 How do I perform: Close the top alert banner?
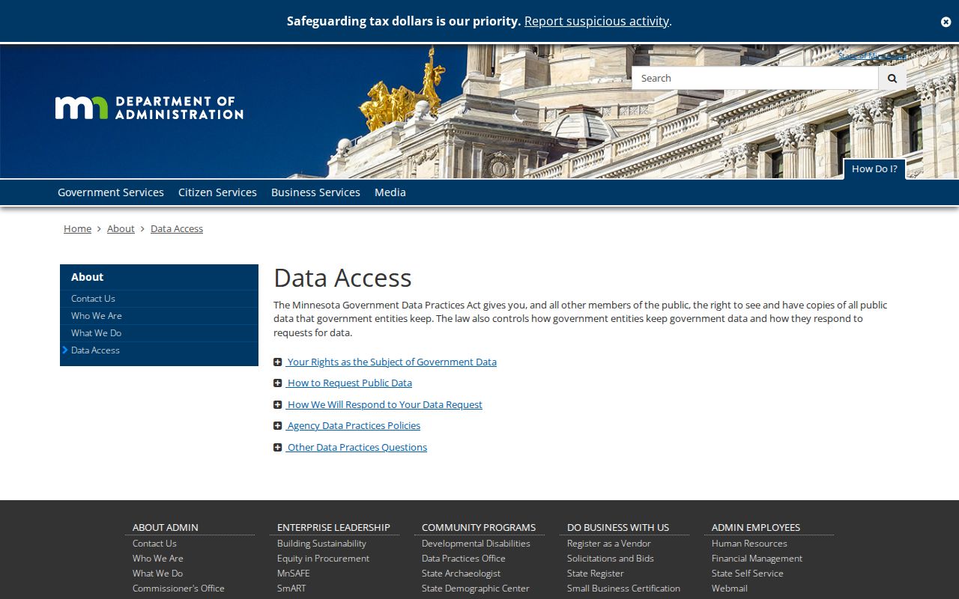click(946, 22)
